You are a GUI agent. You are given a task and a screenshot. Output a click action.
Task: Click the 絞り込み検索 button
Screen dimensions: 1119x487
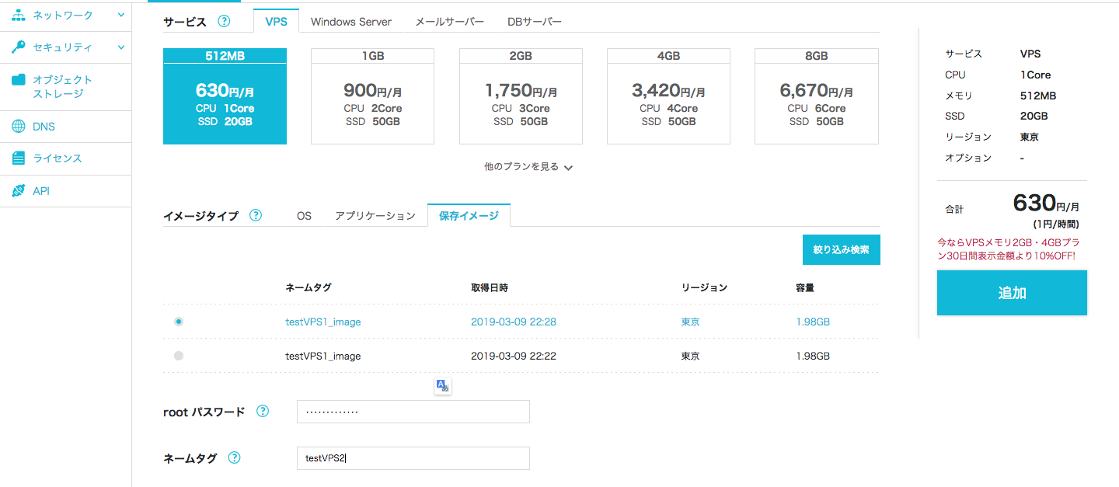click(841, 250)
